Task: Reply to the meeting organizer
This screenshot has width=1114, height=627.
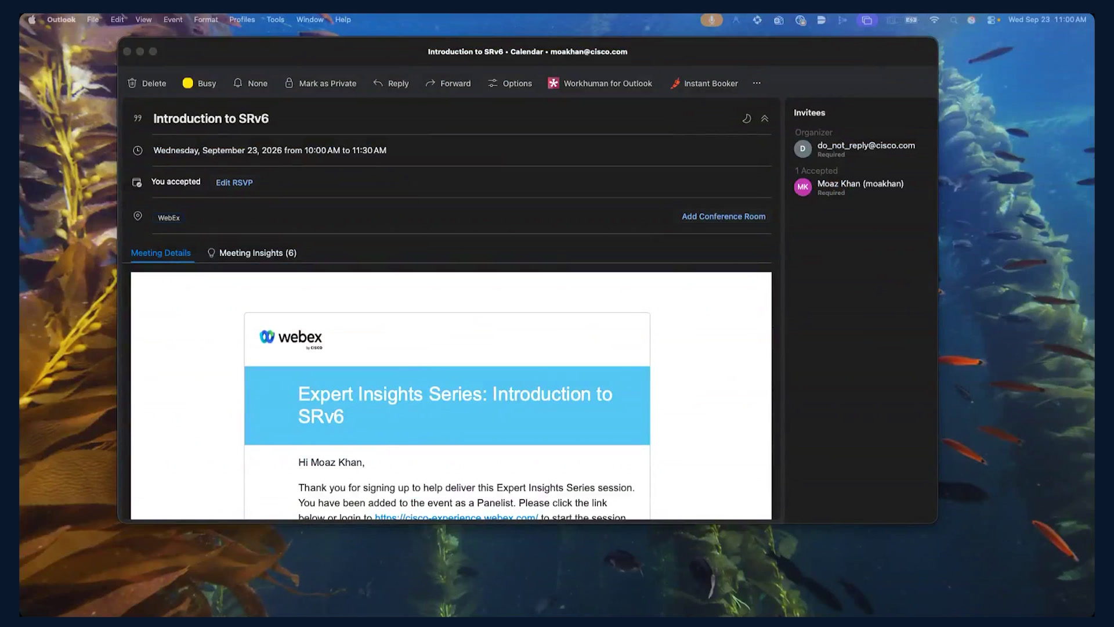Action: click(390, 83)
